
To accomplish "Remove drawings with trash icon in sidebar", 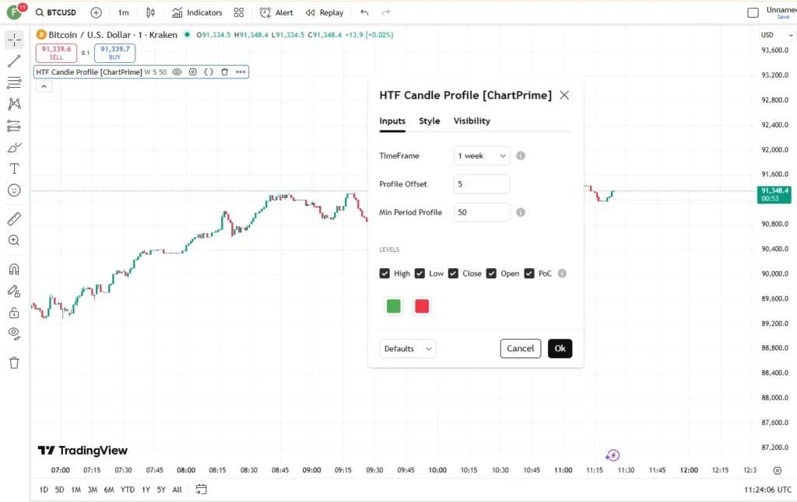I will (14, 363).
